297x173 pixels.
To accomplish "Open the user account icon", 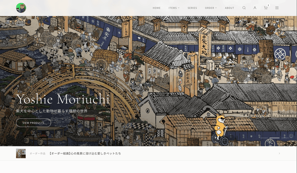I will click(x=255, y=8).
